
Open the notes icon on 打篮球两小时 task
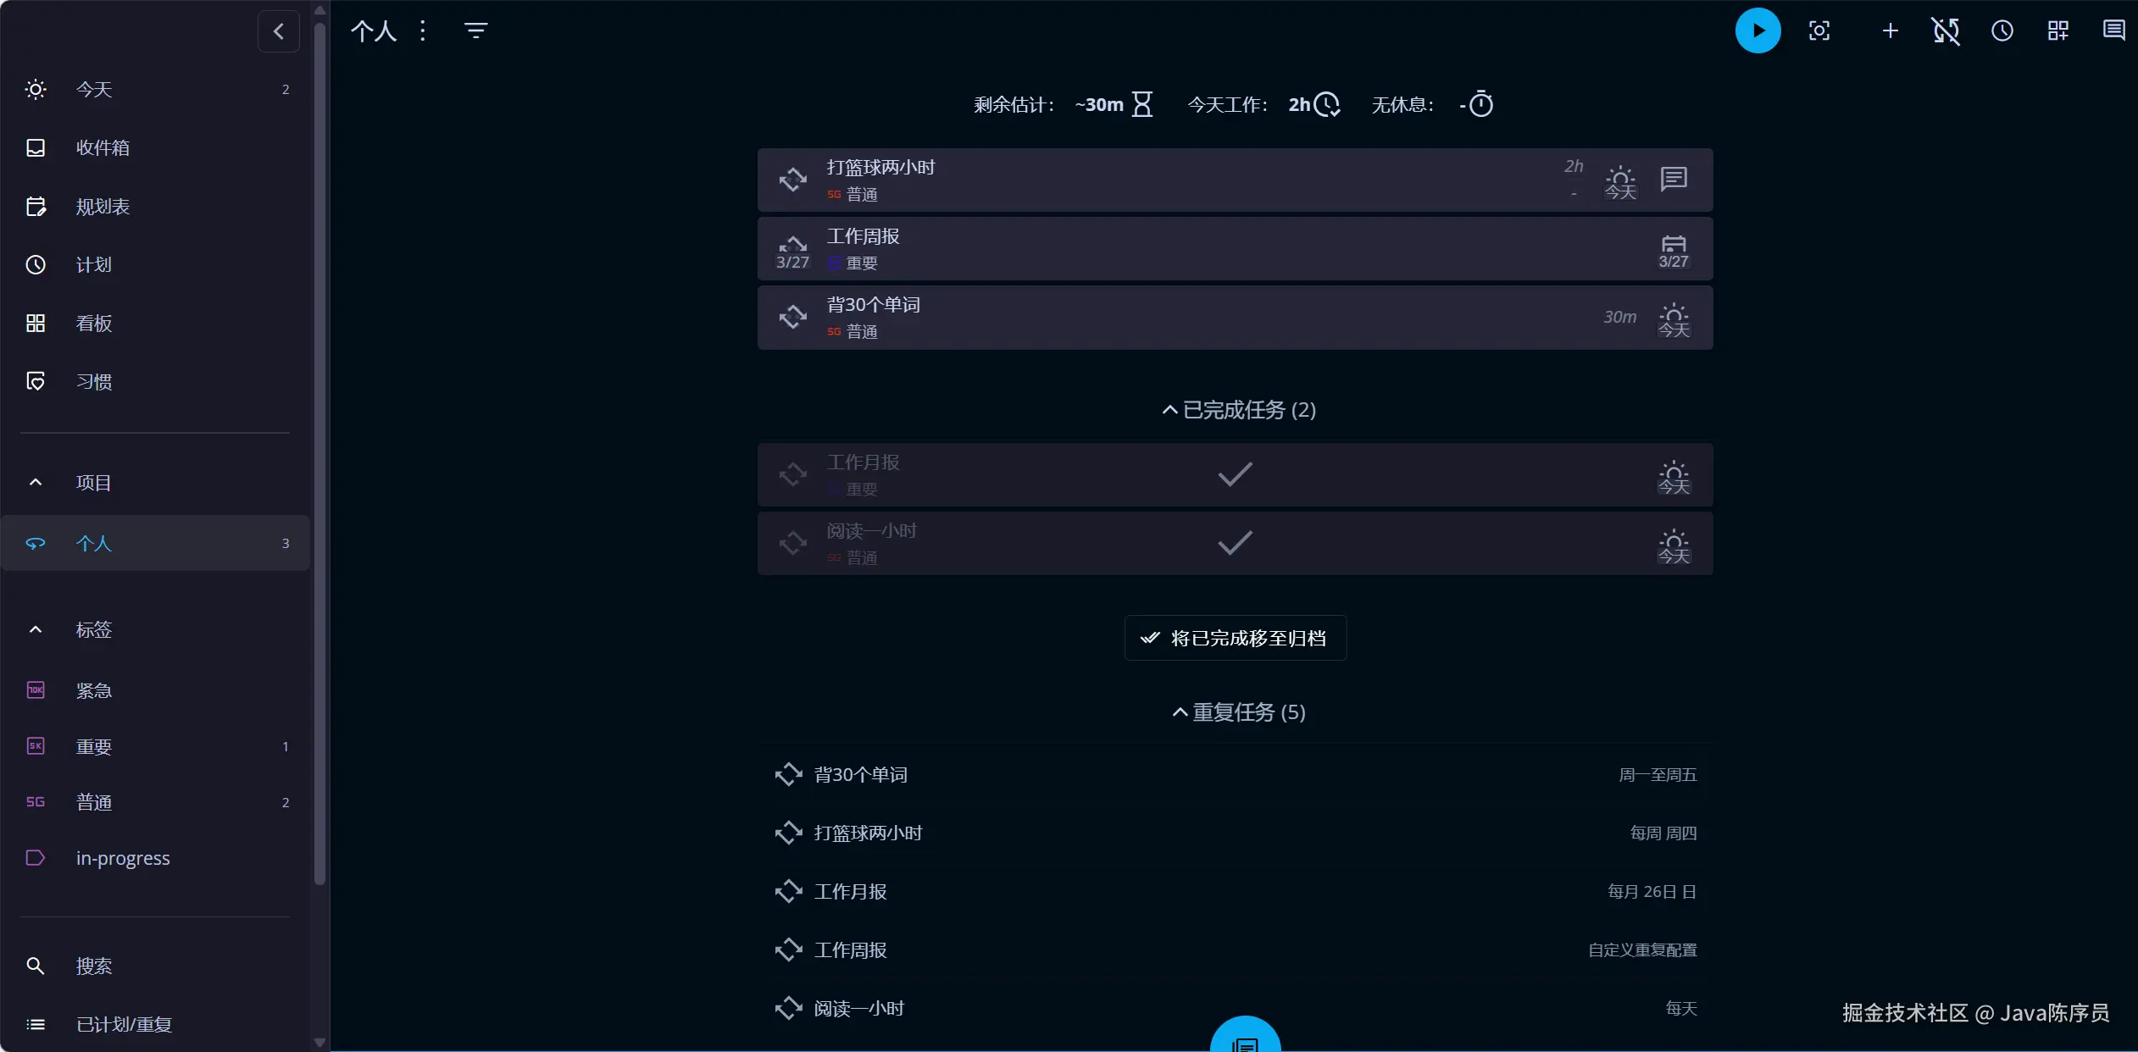1673,180
